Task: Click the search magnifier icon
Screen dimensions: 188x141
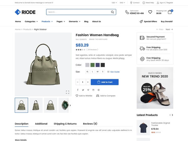Action: (112, 12)
